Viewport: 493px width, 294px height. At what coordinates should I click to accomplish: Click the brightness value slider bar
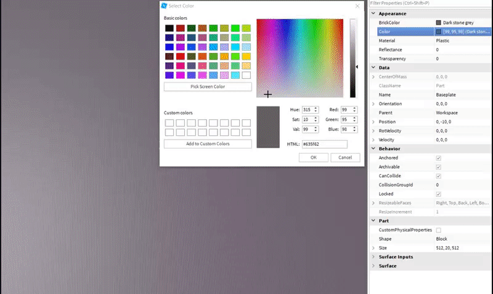tap(352, 58)
